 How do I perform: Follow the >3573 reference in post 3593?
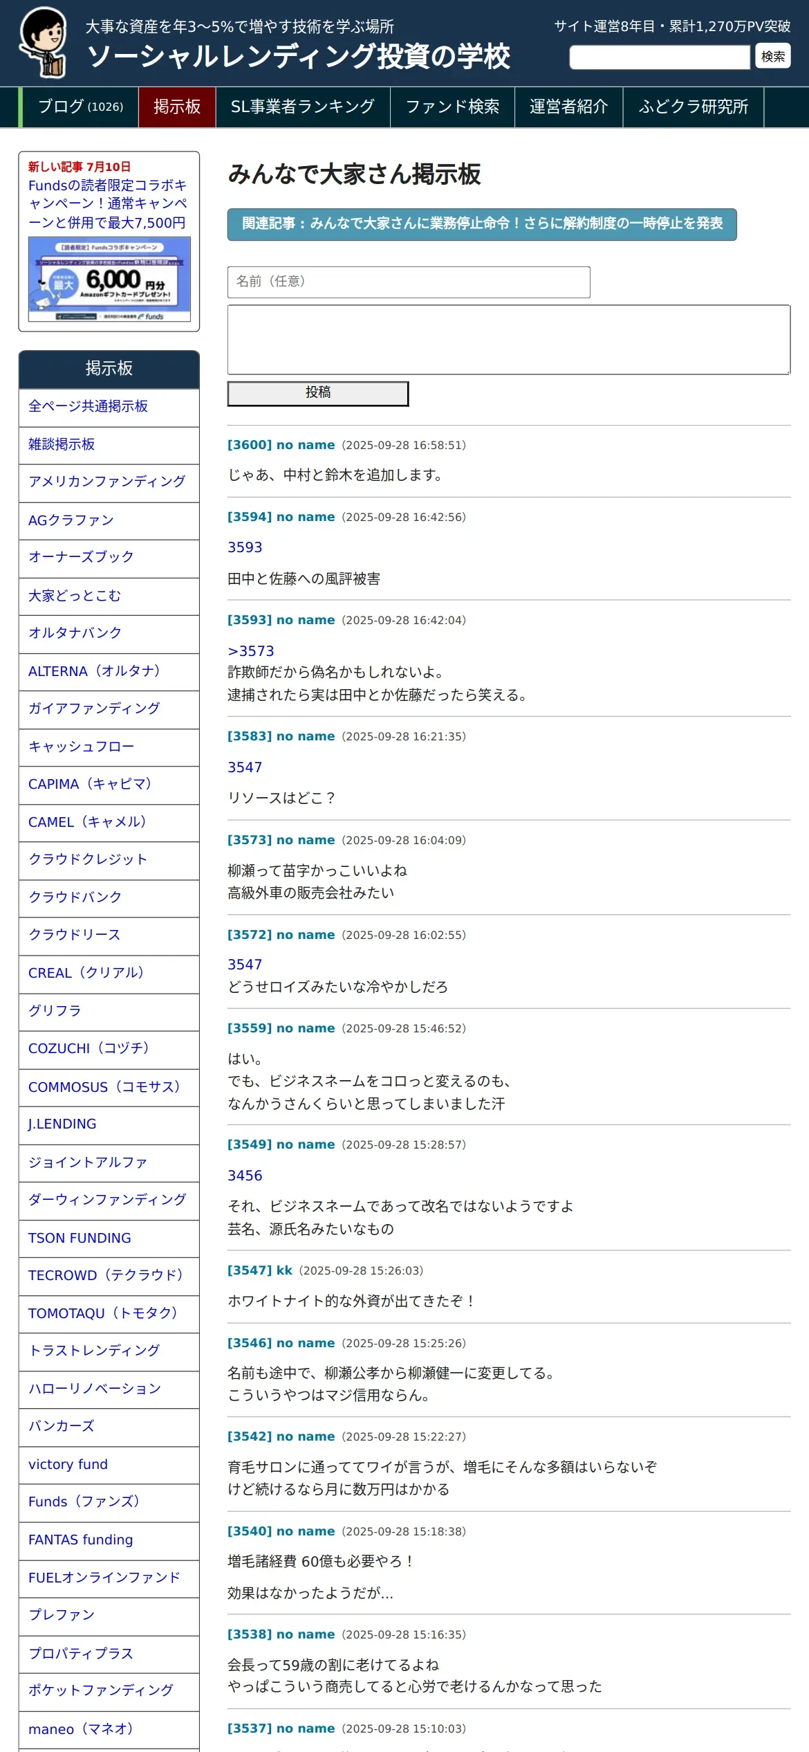click(x=250, y=651)
